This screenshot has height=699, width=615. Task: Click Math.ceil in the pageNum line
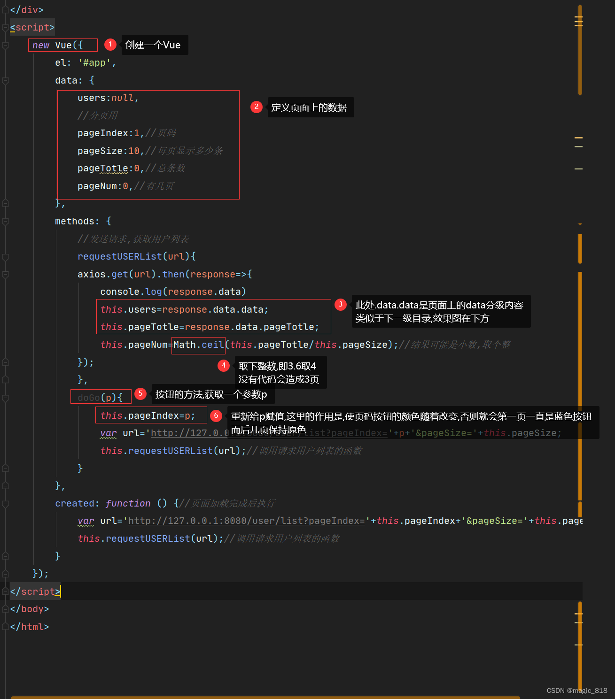tap(199, 345)
